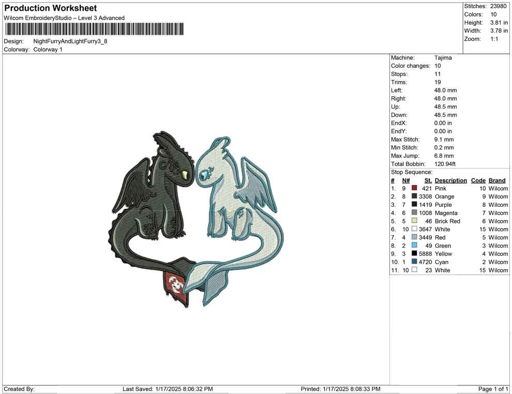Image resolution: width=512 pixels, height=394 pixels.
Task: Click the 'N#' column header
Action: [406, 180]
